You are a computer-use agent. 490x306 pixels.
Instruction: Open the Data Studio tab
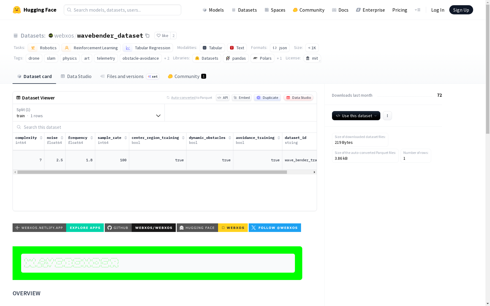coord(76,76)
